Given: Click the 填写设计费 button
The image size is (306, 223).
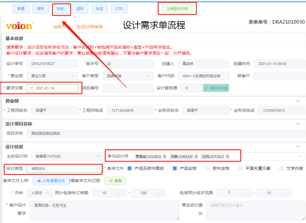Looking at the screenshot, I should tap(216, 88).
